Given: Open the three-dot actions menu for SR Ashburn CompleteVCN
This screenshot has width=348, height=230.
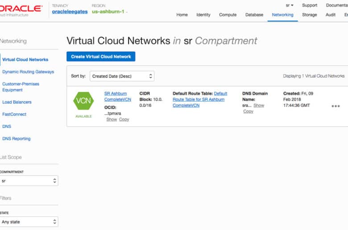Looking at the screenshot, I should pos(336,106).
